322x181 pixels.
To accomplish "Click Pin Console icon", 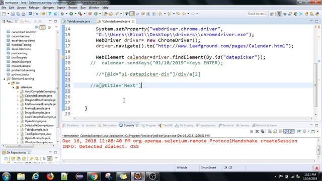I will pos(299,131).
